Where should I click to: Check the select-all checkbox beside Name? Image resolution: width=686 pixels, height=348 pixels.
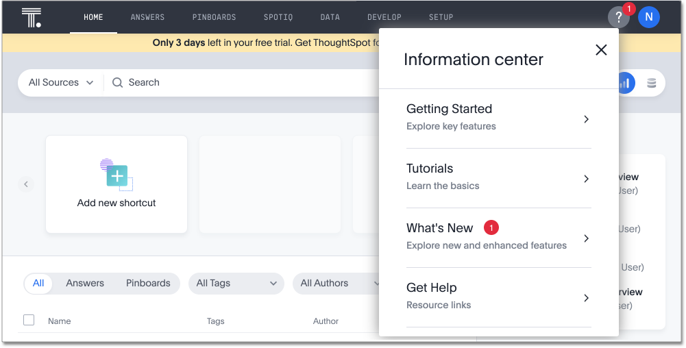click(29, 320)
